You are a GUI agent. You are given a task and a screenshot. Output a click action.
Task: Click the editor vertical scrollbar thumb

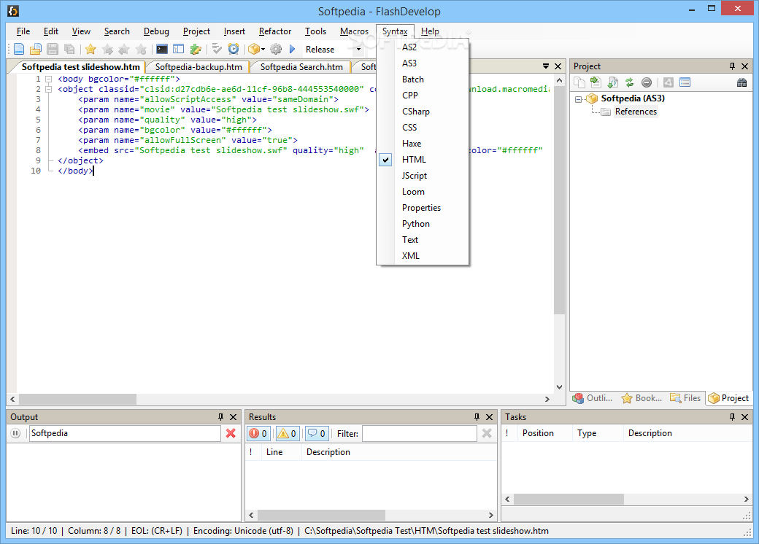pos(559,201)
